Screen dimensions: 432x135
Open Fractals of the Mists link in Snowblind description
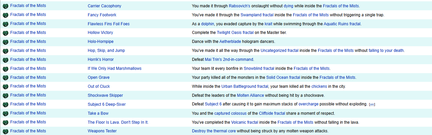[311, 68]
